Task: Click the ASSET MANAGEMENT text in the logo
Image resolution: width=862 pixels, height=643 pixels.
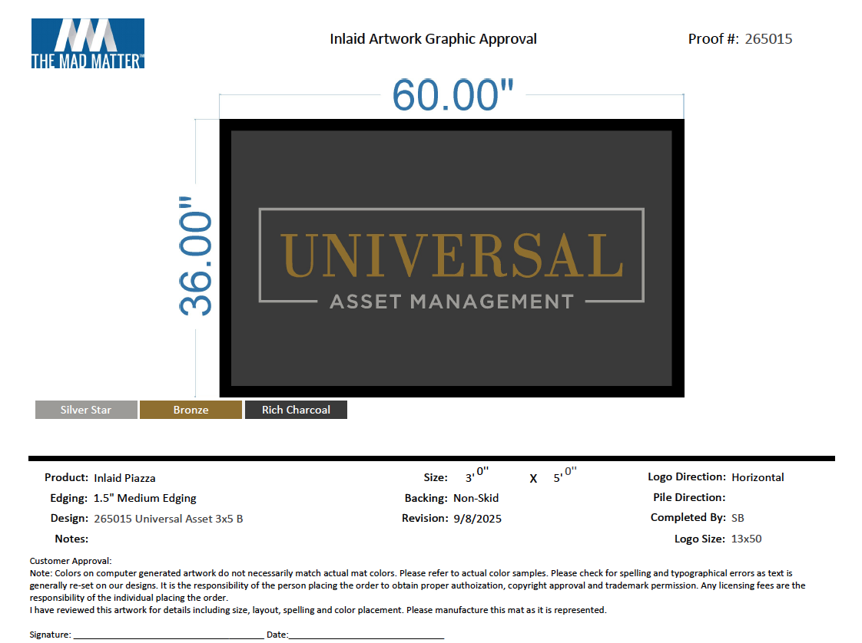Action: click(x=452, y=302)
